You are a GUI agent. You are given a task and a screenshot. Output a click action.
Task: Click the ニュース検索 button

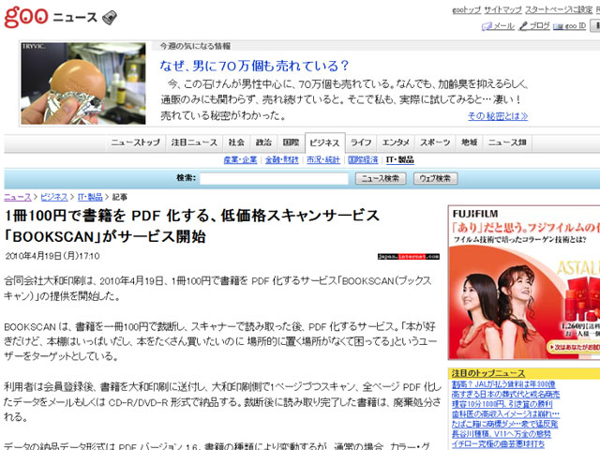[381, 179]
